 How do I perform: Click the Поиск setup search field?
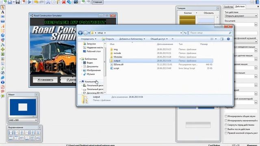coord(210,33)
